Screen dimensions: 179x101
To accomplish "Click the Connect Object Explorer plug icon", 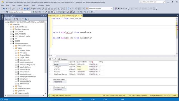I will coord(14,19).
